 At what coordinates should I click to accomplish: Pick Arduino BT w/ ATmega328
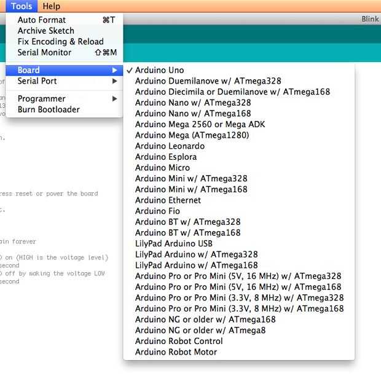click(x=239, y=222)
